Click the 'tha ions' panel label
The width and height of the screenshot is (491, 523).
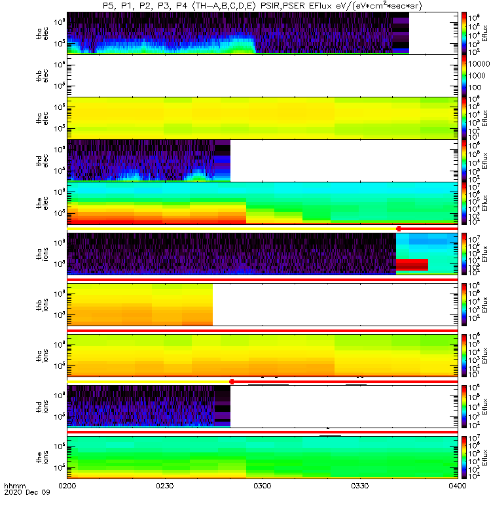tap(42, 254)
